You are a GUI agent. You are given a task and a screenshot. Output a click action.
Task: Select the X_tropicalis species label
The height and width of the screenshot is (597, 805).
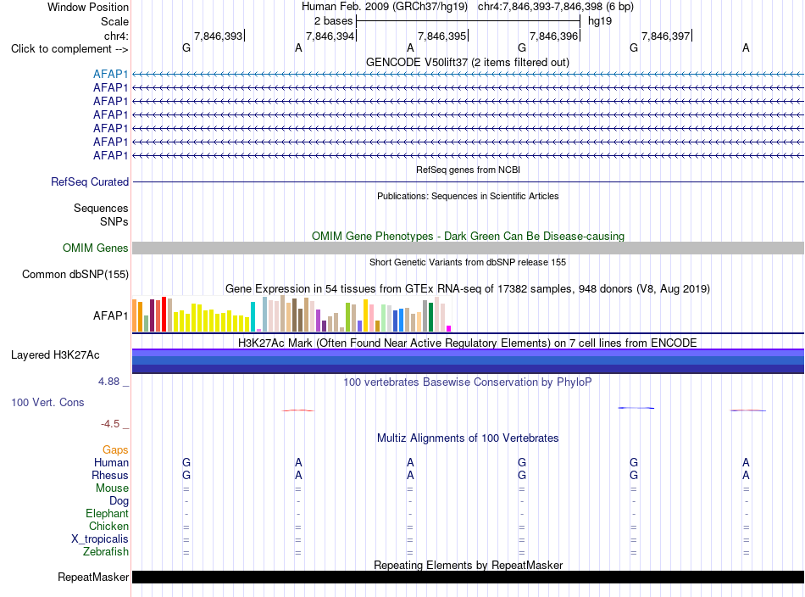[100, 539]
